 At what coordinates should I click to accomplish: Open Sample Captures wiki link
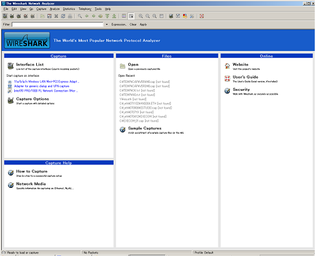click(145, 128)
